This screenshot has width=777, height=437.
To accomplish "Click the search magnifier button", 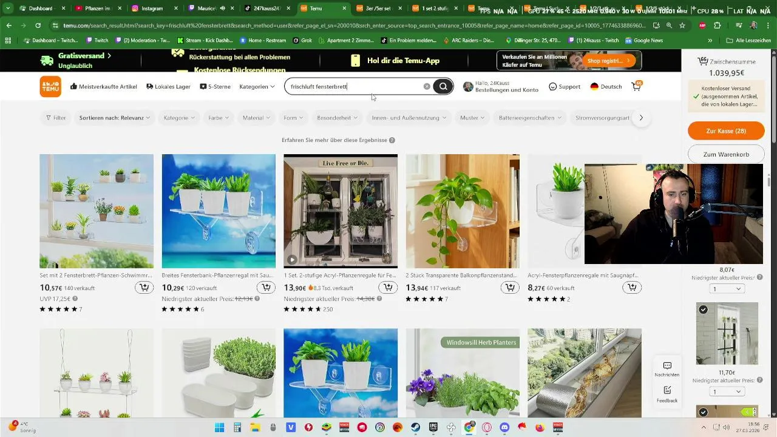I will click(x=443, y=86).
